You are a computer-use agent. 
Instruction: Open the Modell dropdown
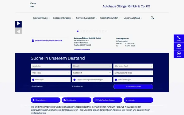[92, 66]
